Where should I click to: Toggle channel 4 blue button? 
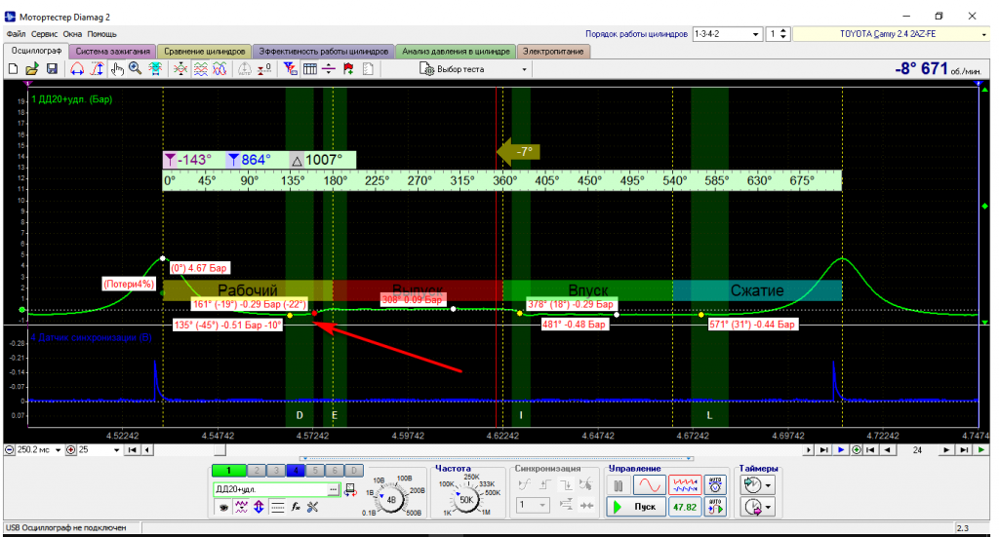[296, 471]
